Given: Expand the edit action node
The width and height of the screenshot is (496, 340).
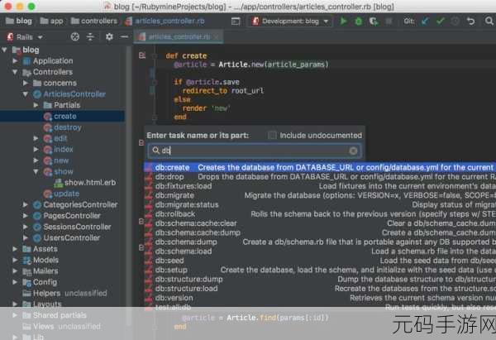Looking at the screenshot, I should [x=36, y=138].
